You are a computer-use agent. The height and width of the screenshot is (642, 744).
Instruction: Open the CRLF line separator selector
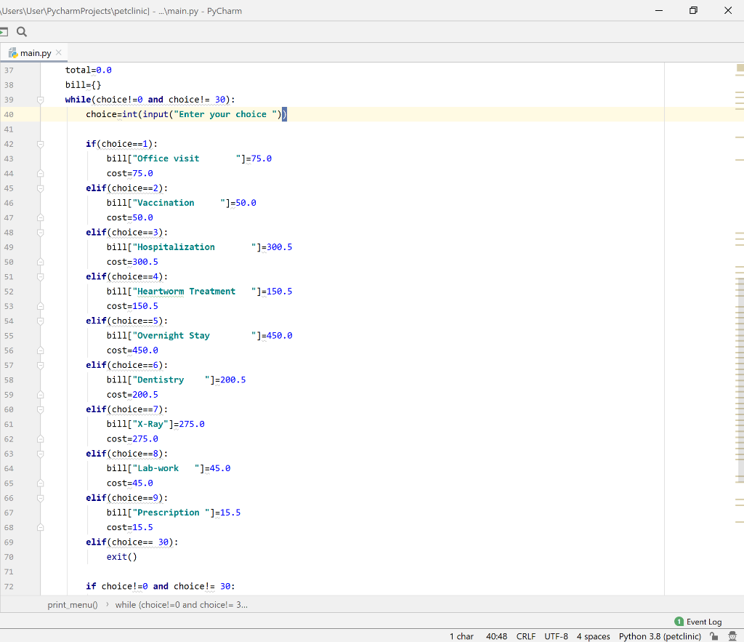pyautogui.click(x=525, y=636)
